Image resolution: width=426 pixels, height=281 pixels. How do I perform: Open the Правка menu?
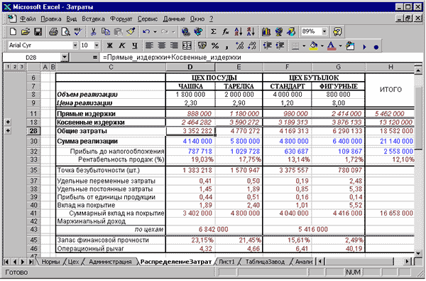[x=51, y=18]
